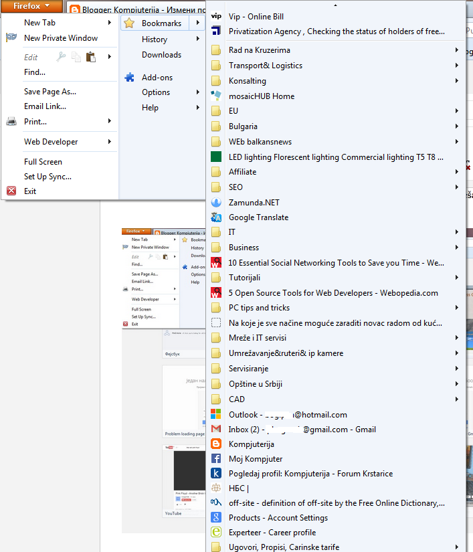Click the Kompjuterija Blogger icon
473x552 pixels.
pyautogui.click(x=216, y=444)
